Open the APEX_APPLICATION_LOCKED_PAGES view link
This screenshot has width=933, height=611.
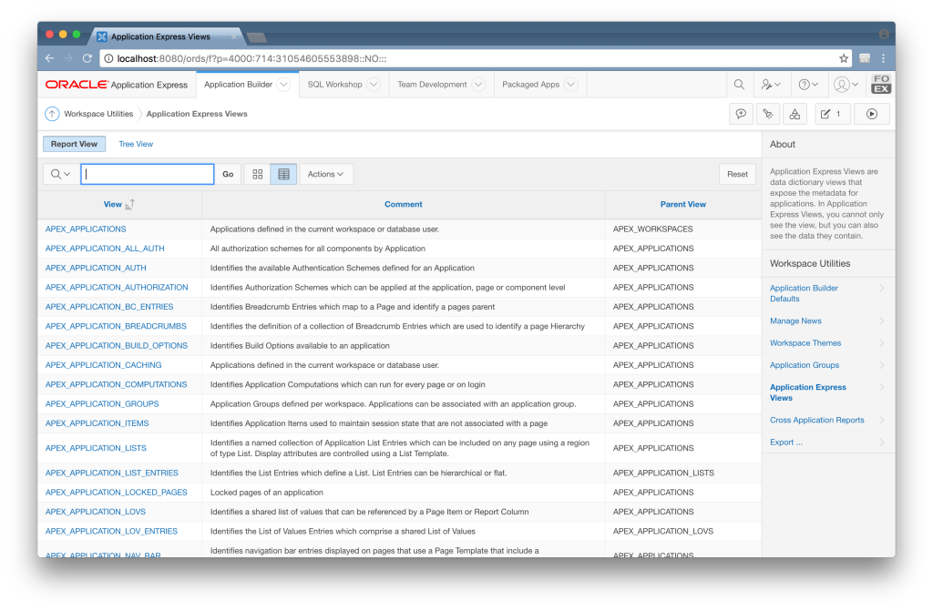(116, 492)
